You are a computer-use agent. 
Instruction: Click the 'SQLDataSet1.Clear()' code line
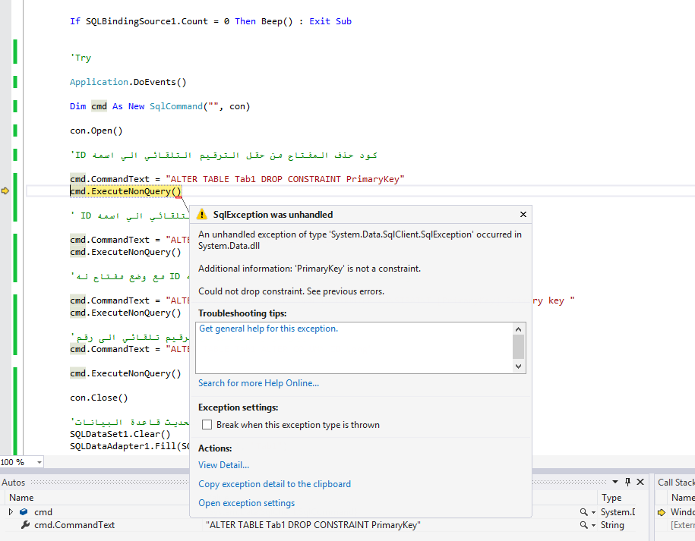click(120, 434)
